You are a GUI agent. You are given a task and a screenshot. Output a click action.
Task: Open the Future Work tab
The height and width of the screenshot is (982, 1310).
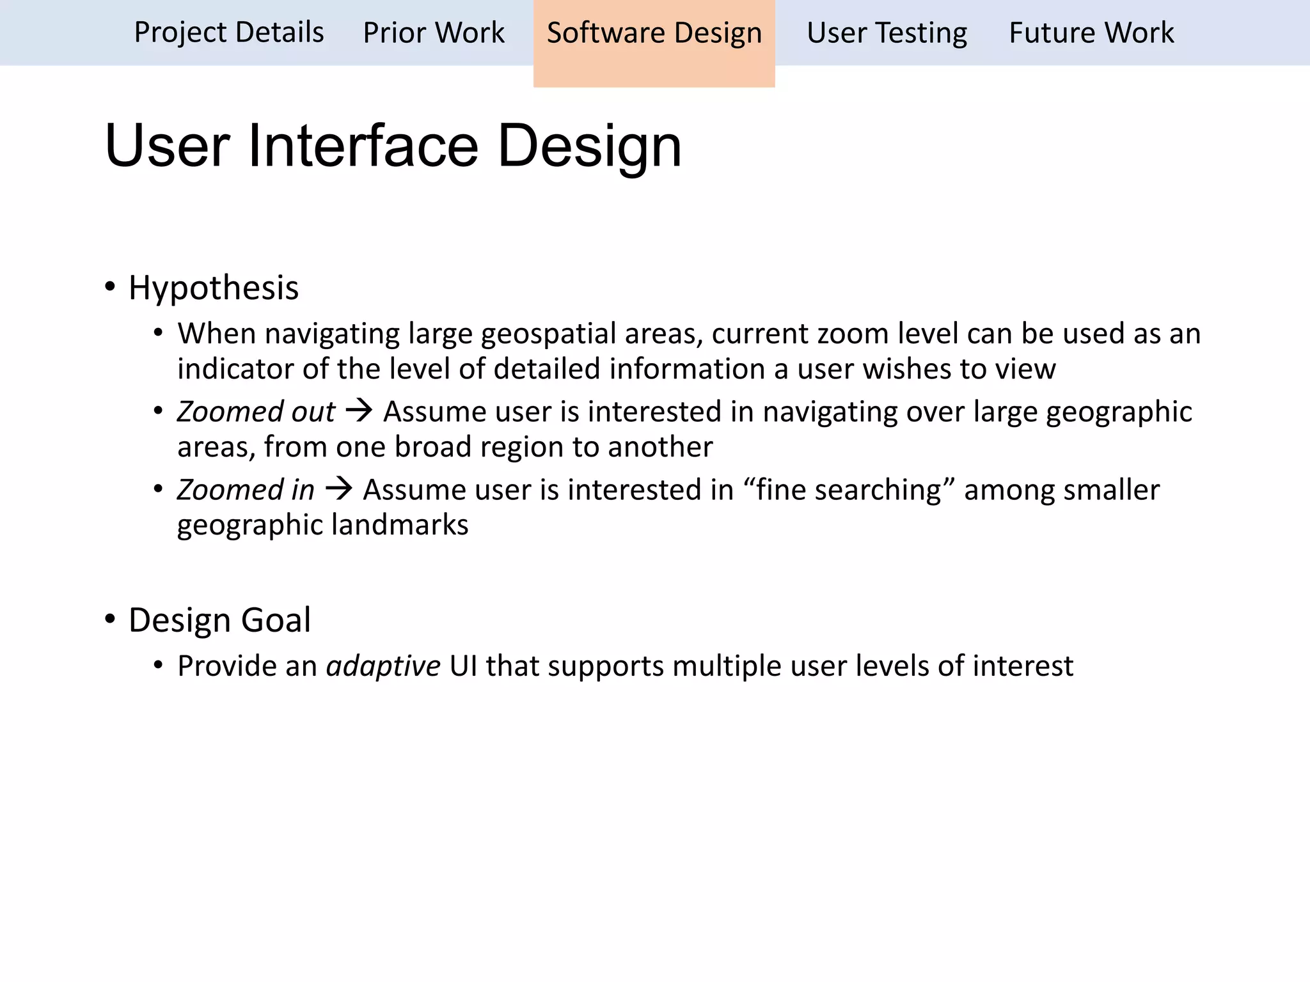[x=1091, y=33]
